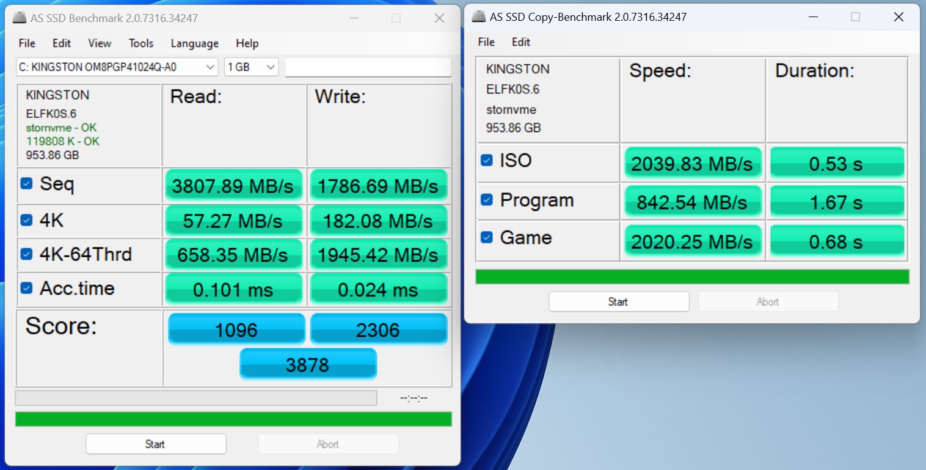
Task: Click the empty text field beside size dropdown
Action: [368, 67]
